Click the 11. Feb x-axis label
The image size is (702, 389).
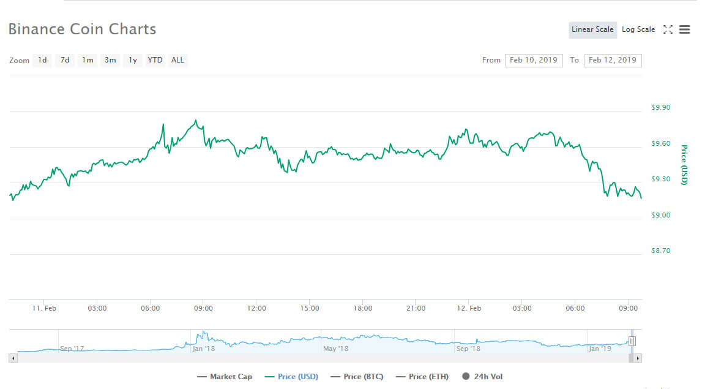[x=44, y=308]
